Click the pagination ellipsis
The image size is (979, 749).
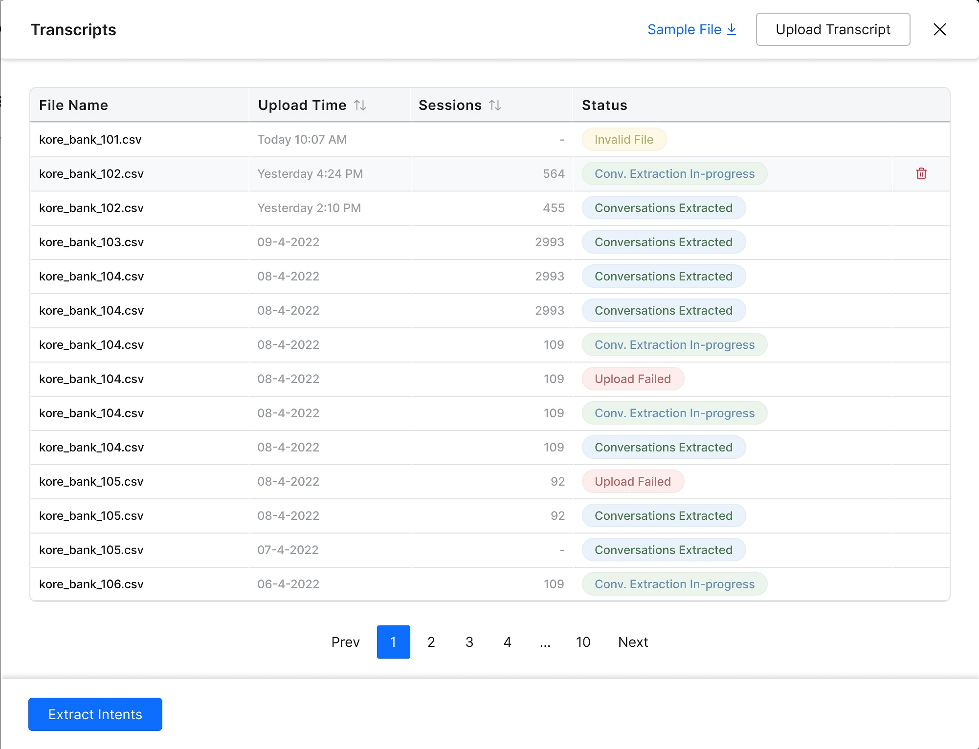(545, 642)
